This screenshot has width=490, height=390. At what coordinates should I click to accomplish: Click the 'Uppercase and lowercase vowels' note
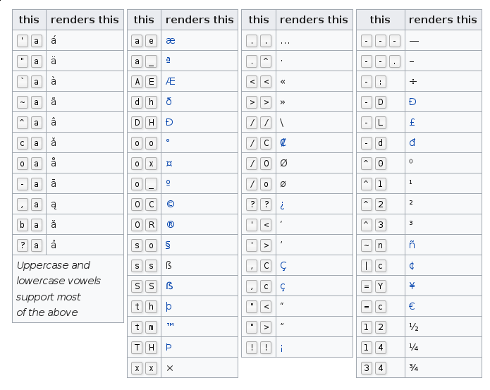coord(59,288)
